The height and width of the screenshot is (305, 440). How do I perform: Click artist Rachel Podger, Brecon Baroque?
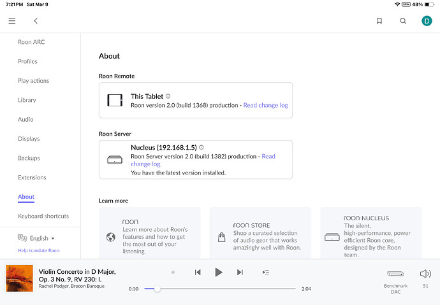point(71,286)
